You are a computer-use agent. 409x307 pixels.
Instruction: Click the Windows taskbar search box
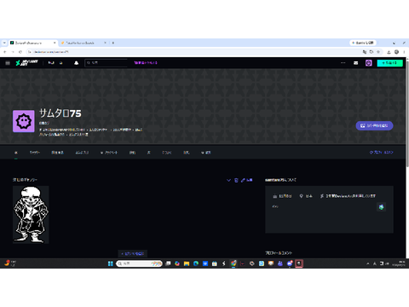click(139, 264)
